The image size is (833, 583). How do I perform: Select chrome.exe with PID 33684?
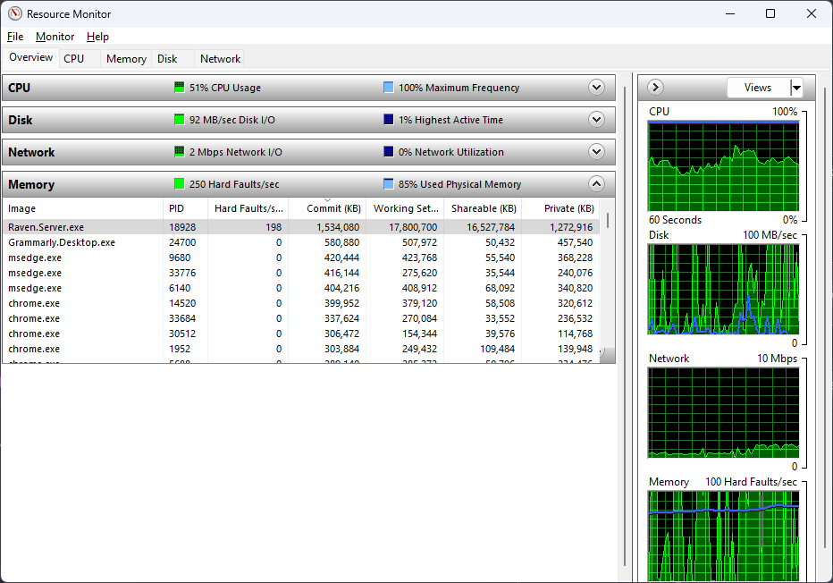[301, 318]
